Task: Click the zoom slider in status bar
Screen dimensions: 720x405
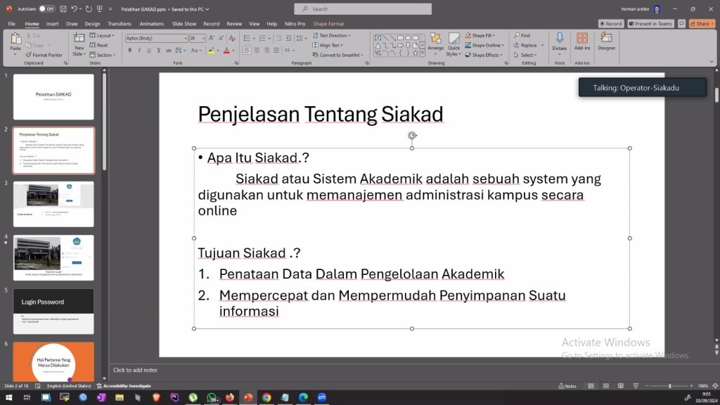Action: (668, 386)
